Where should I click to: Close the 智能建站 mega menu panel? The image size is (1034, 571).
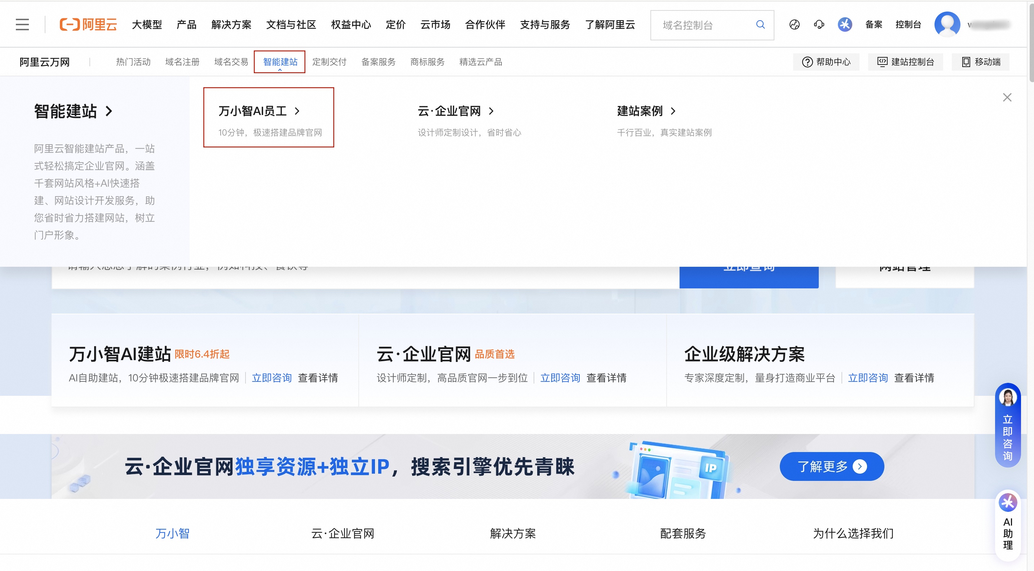click(x=1008, y=97)
